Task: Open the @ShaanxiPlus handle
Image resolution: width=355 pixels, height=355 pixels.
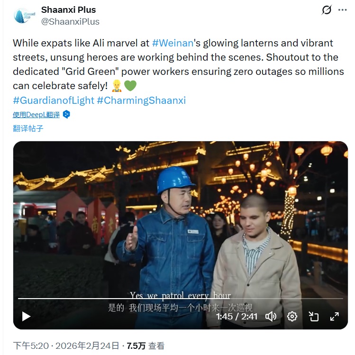Action: click(70, 21)
